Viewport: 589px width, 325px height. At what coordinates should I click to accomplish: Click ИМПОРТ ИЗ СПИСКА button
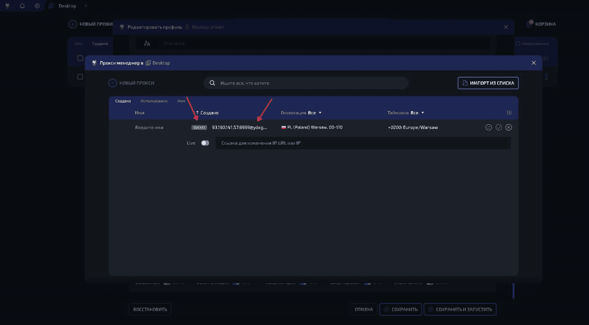coord(488,83)
